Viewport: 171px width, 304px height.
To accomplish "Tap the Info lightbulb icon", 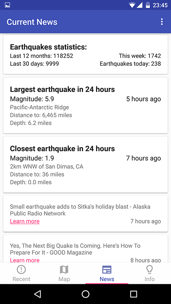I will [149, 269].
